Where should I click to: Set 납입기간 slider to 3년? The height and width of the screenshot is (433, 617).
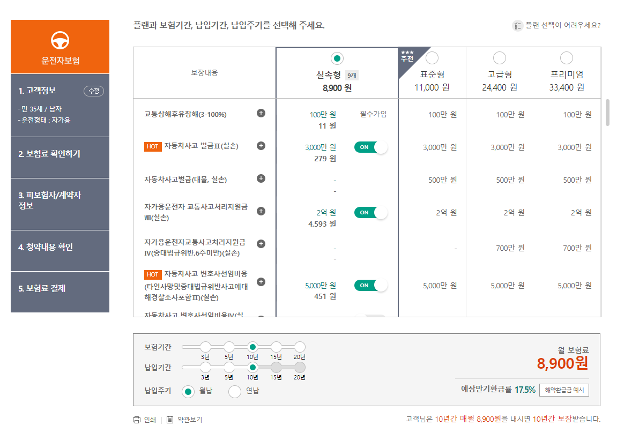point(205,367)
